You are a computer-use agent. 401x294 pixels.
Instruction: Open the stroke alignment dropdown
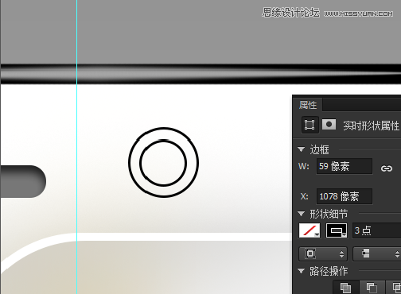point(323,254)
